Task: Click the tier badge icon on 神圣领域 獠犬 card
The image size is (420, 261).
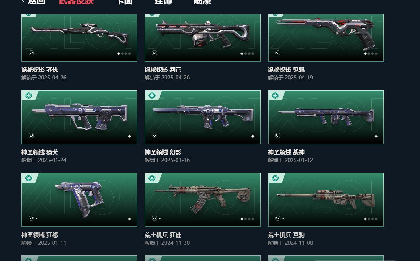Action: click(29, 96)
